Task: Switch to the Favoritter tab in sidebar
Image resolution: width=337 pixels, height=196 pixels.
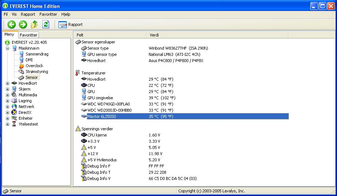Action: pos(28,35)
